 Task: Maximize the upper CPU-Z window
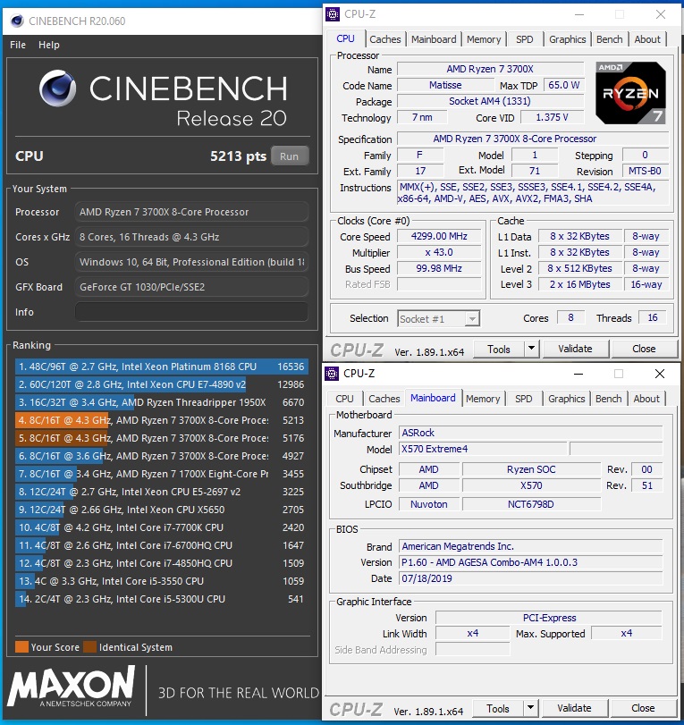click(x=619, y=14)
